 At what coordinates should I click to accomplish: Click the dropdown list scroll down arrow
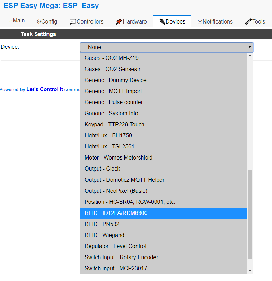250,271
